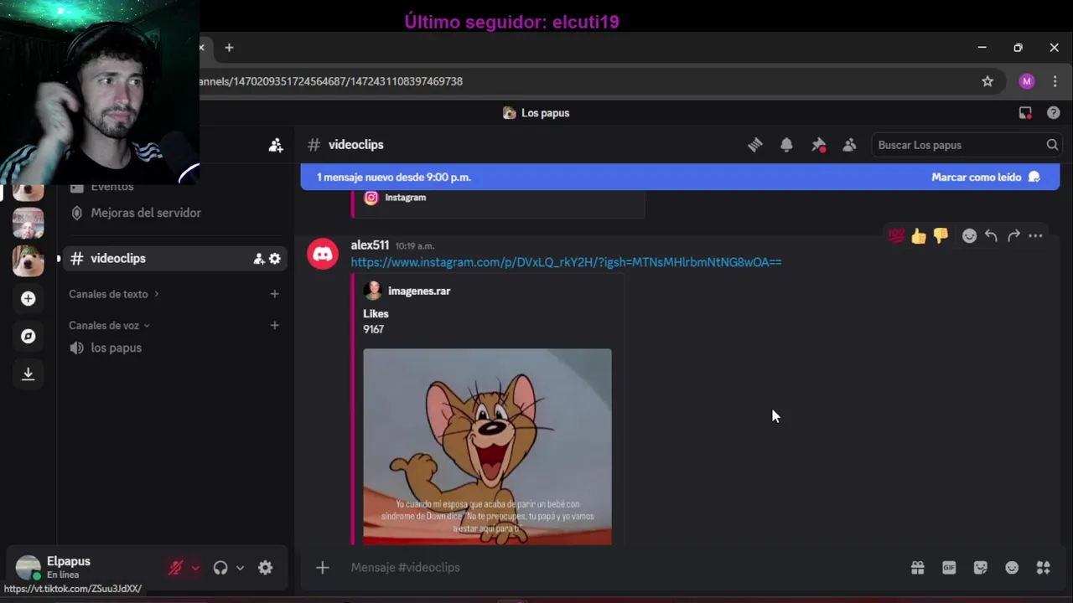The width and height of the screenshot is (1073, 603).
Task: Invite people icon beside server header
Action: (276, 145)
